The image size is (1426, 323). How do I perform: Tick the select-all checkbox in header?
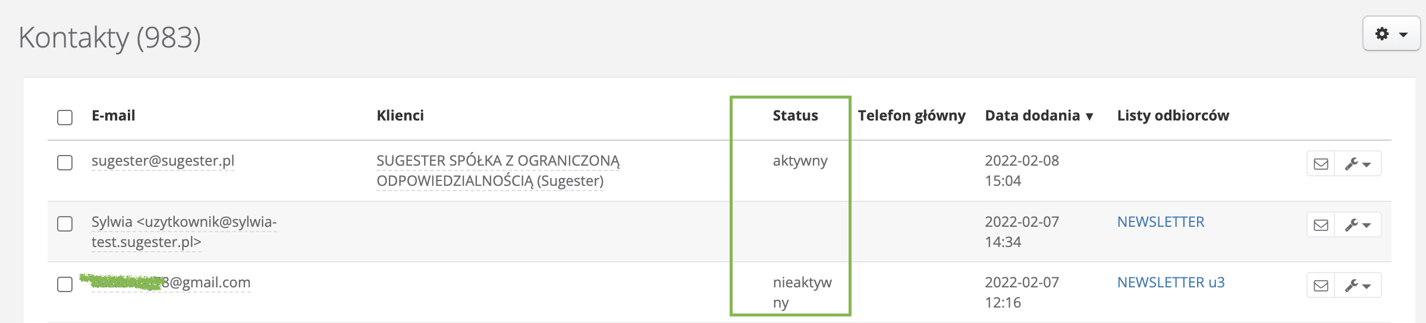click(x=65, y=117)
